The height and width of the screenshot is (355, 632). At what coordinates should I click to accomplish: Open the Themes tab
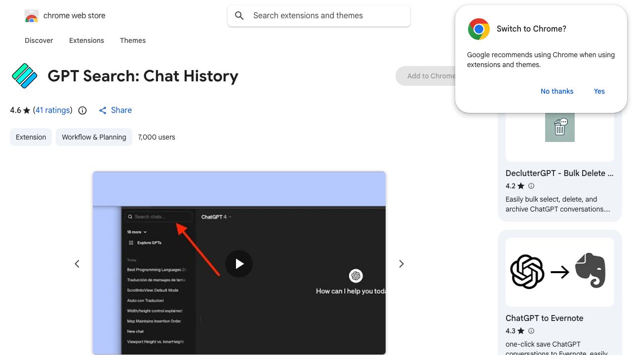coord(133,40)
